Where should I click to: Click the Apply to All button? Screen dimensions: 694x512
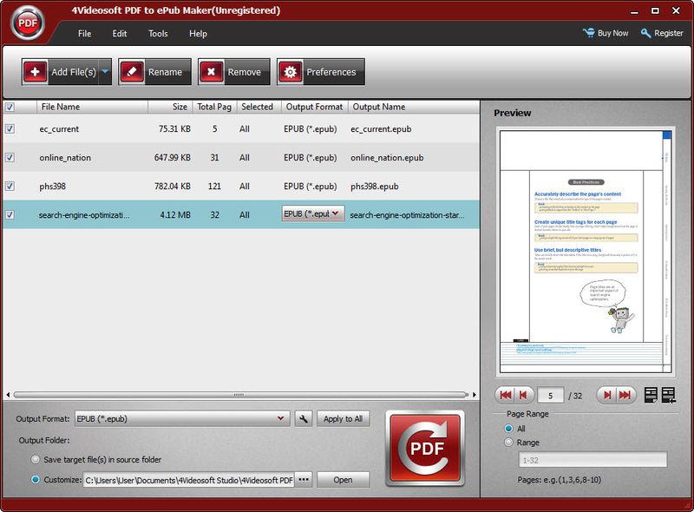coord(344,417)
